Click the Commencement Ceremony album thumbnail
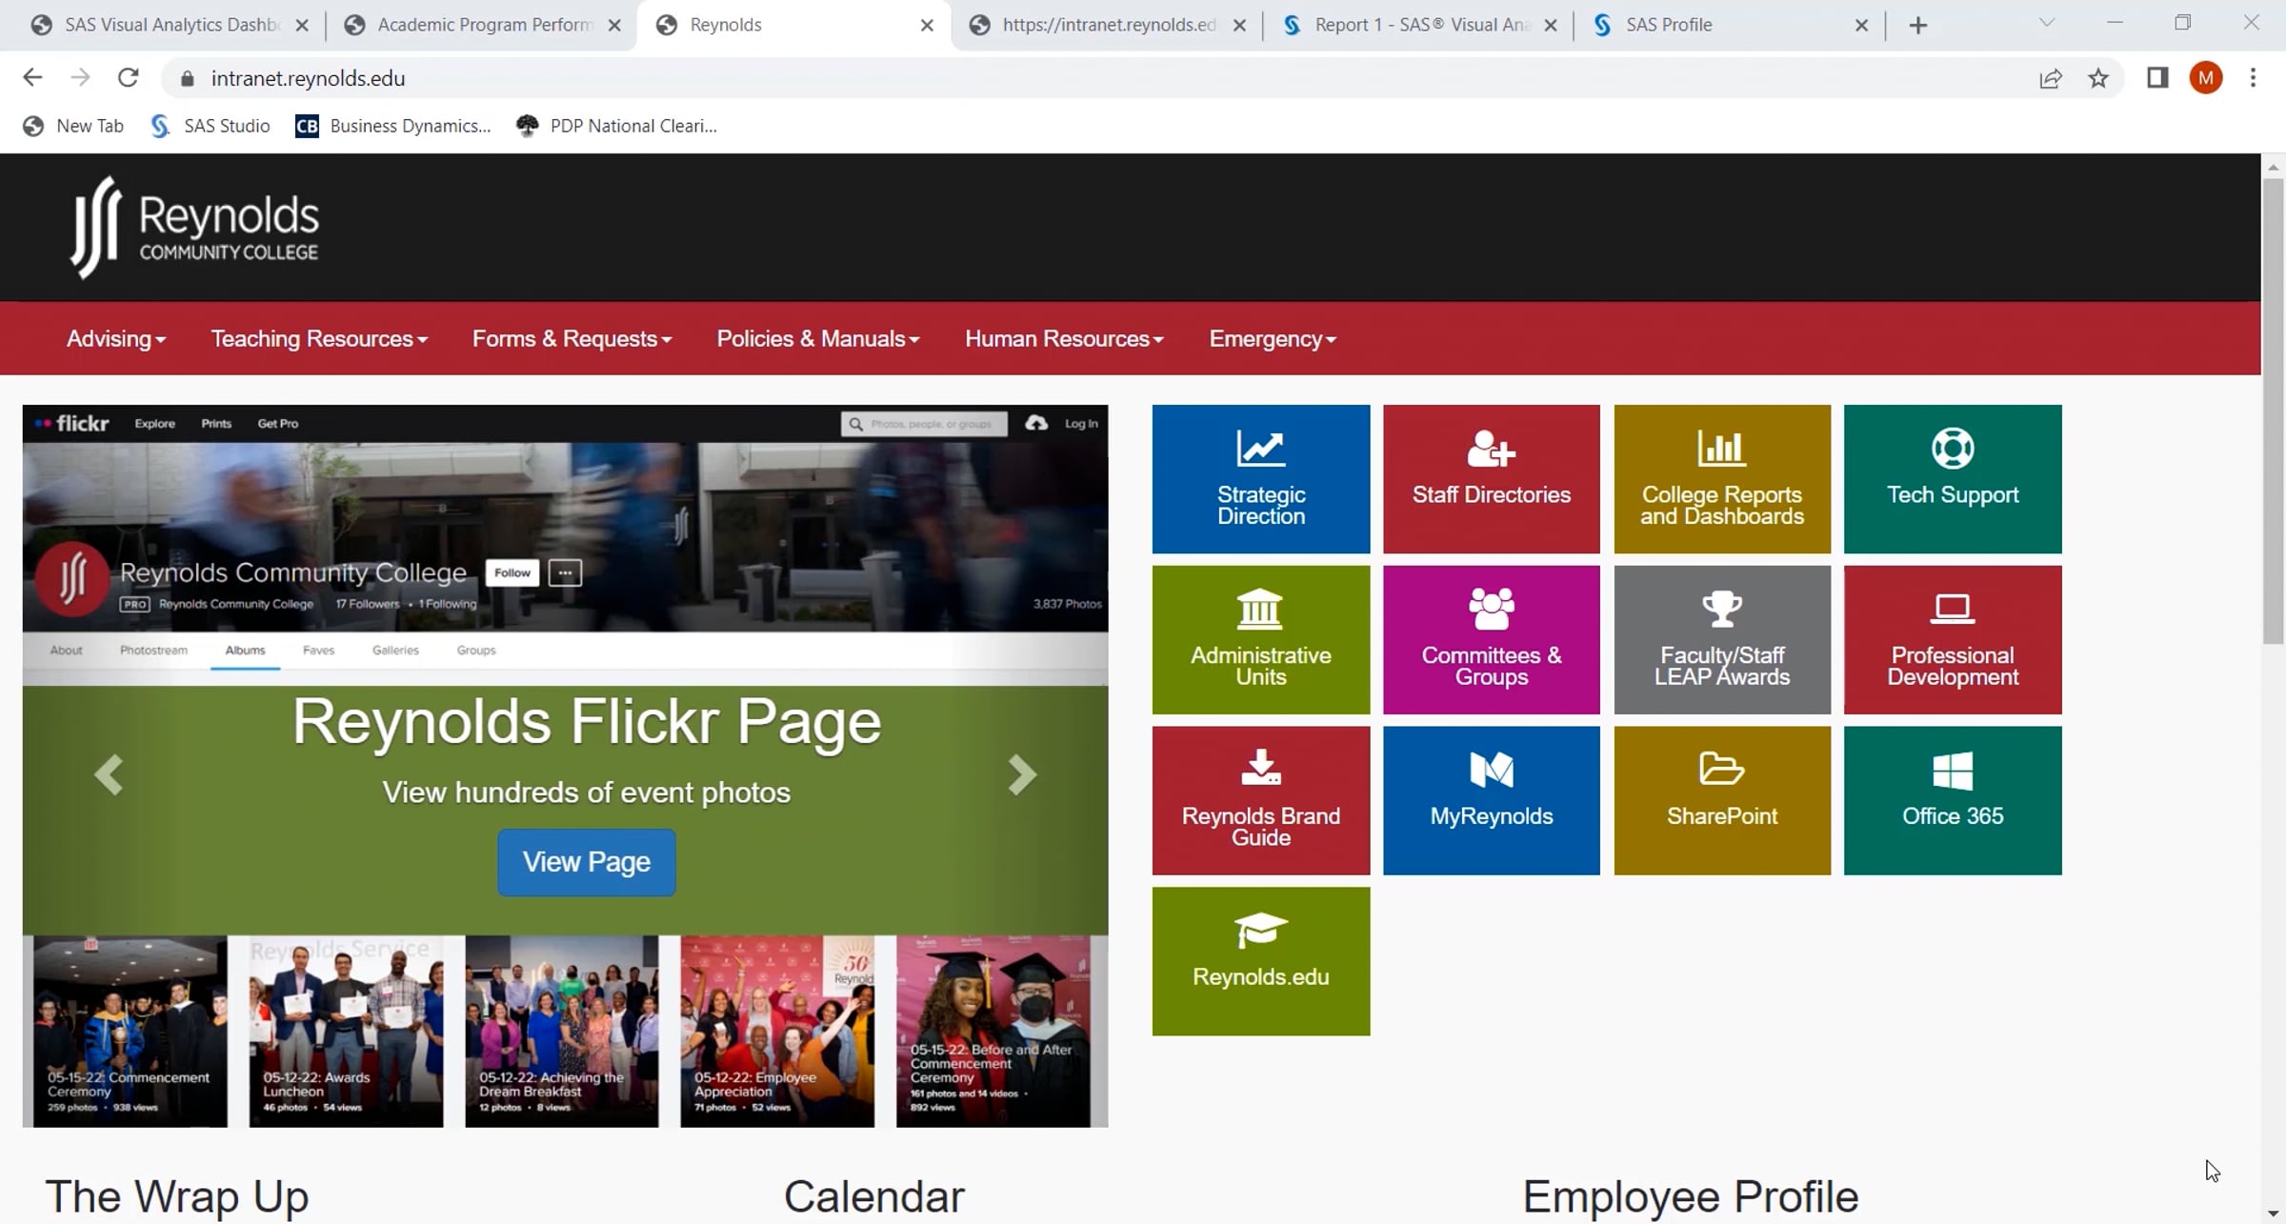 click(130, 1031)
